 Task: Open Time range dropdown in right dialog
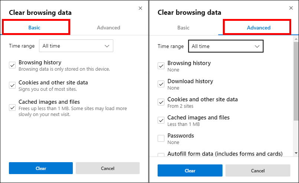coord(226,46)
